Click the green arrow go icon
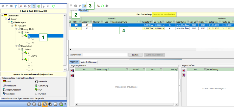Viewport: 234px width, 107px height. point(39,6)
